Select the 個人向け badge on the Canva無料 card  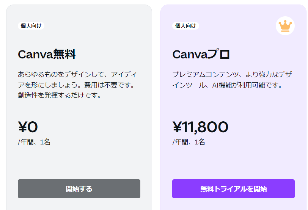31,26
